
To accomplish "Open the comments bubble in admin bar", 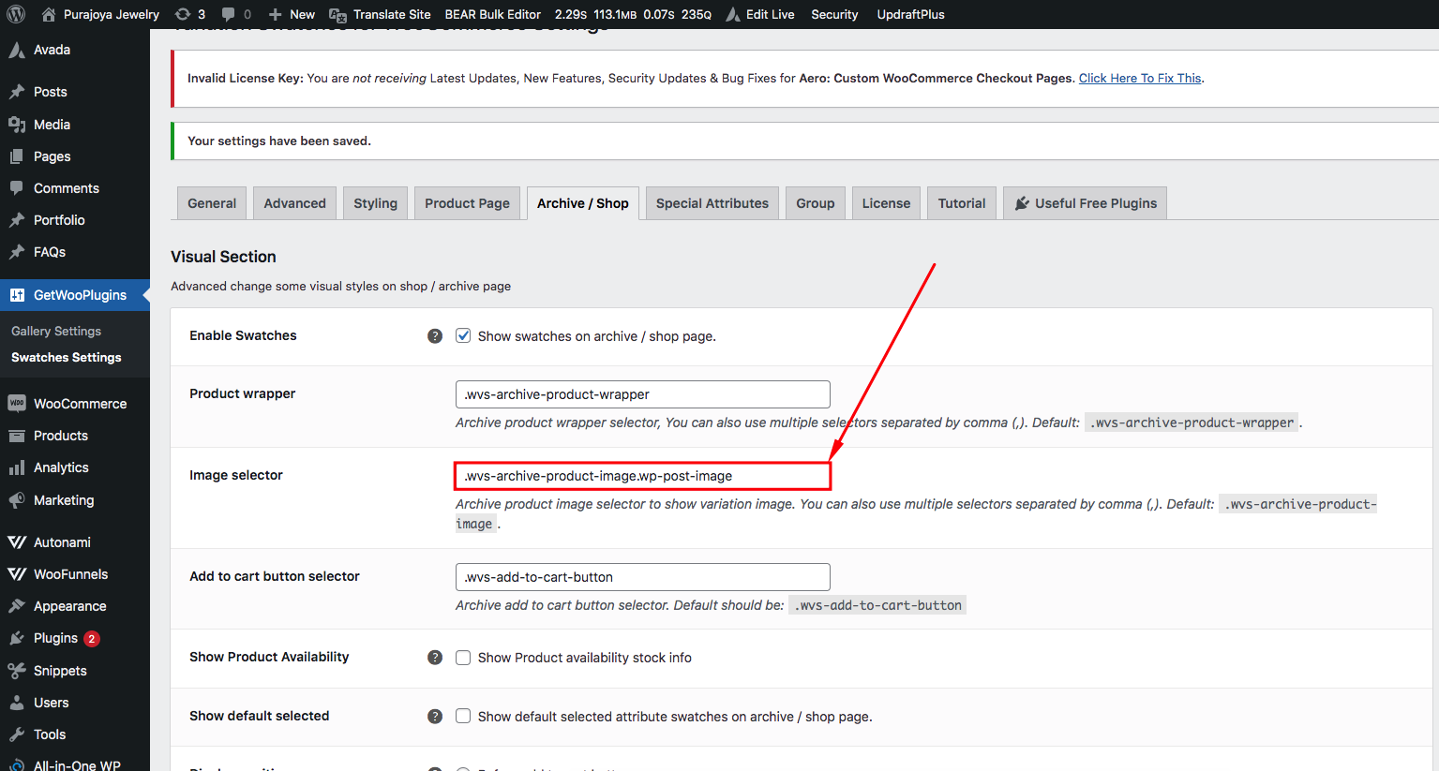I will [229, 14].
